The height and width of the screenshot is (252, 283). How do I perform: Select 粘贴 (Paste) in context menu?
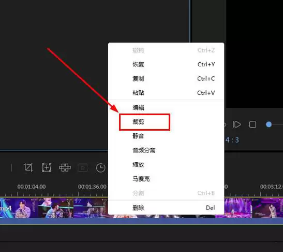point(166,93)
